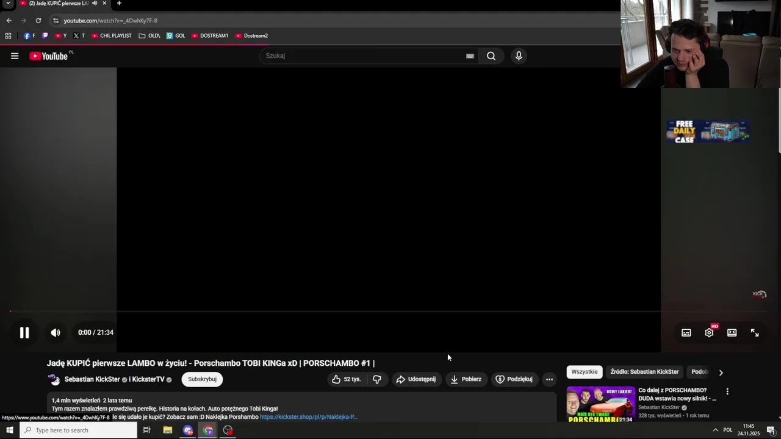Click the Podziękuj thanks button
Image resolution: width=781 pixels, height=439 pixels.
[514, 379]
